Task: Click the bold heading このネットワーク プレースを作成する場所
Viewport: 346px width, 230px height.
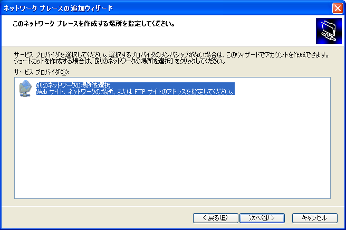Action: 90,24
